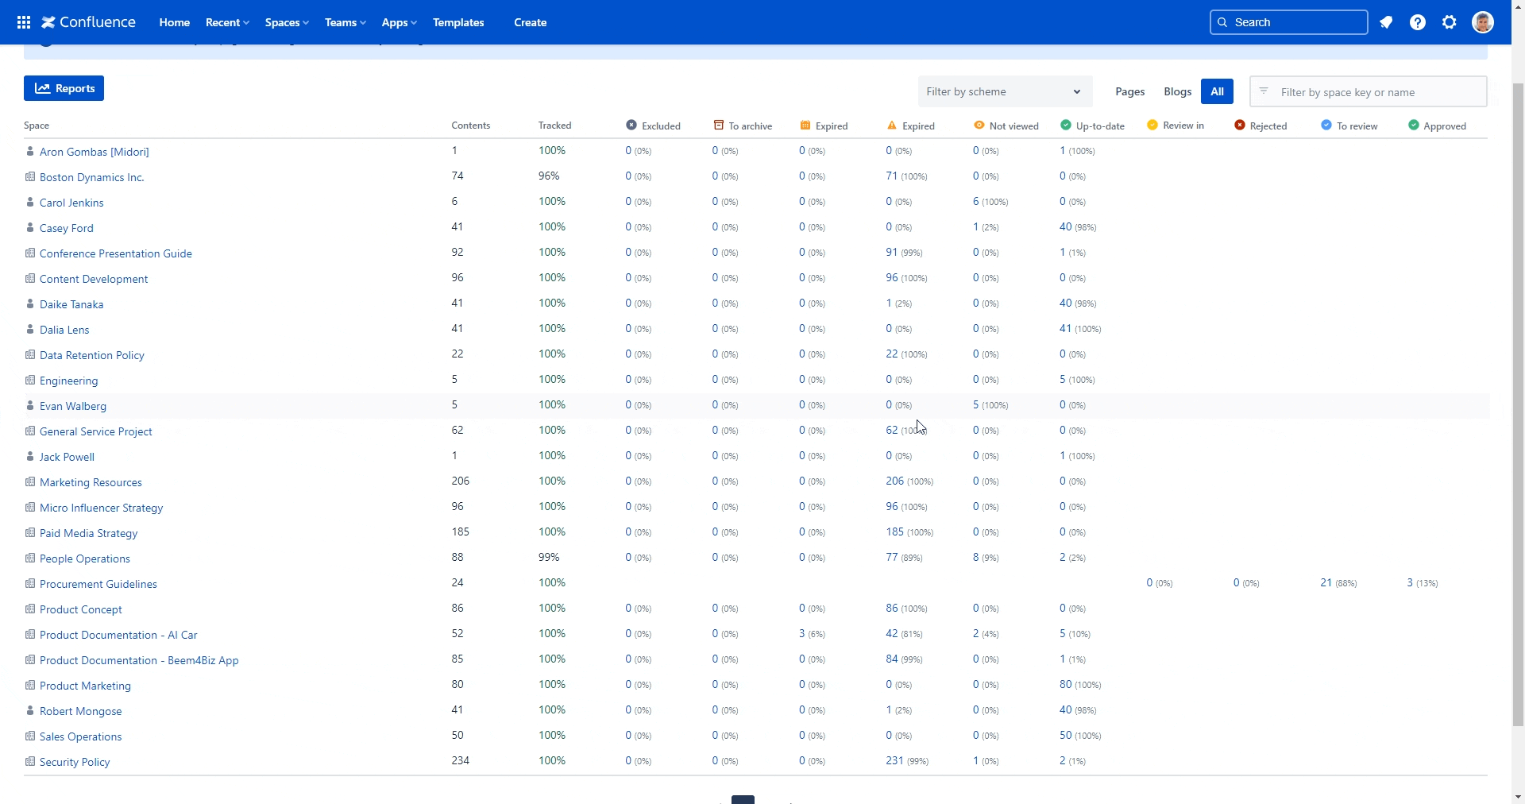Open the settings gear icon

pos(1450,22)
